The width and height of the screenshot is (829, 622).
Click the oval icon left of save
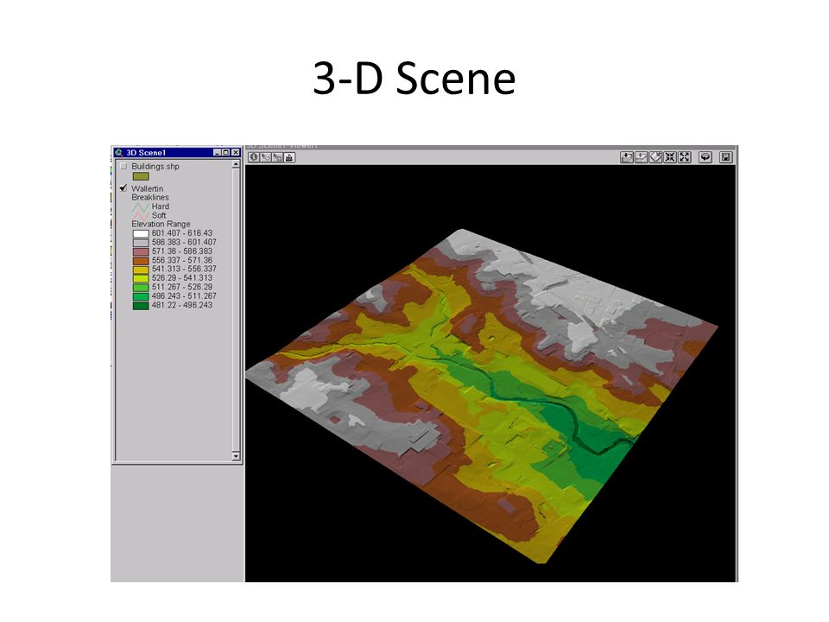coord(706,157)
